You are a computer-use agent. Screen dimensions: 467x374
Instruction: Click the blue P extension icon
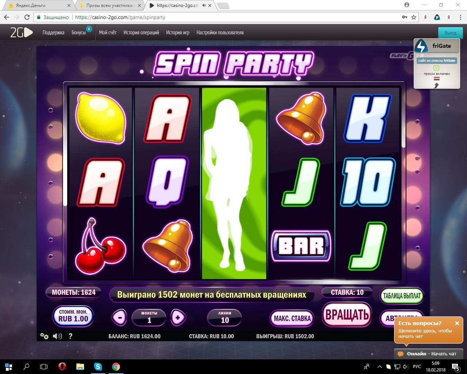click(437, 17)
